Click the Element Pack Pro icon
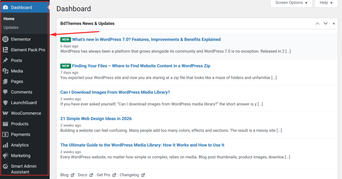Image resolution: width=342 pixels, height=179 pixels. click(x=5, y=50)
